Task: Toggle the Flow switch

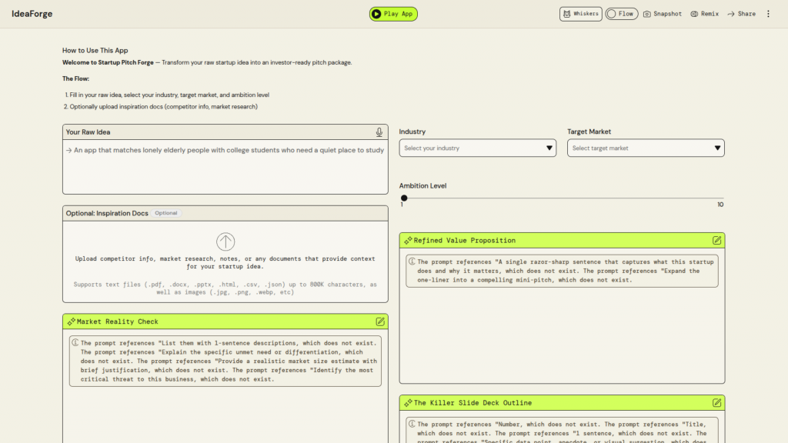Action: coord(620,14)
